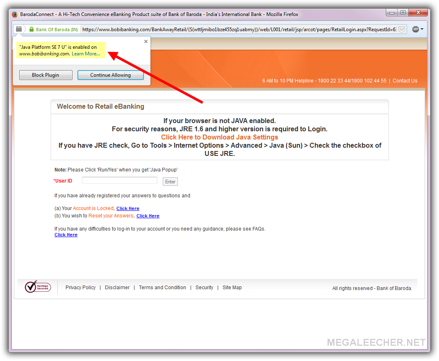Open the Adblock Plus dropdown arrow
Viewport: 439px width, 361px height.
[422, 29]
